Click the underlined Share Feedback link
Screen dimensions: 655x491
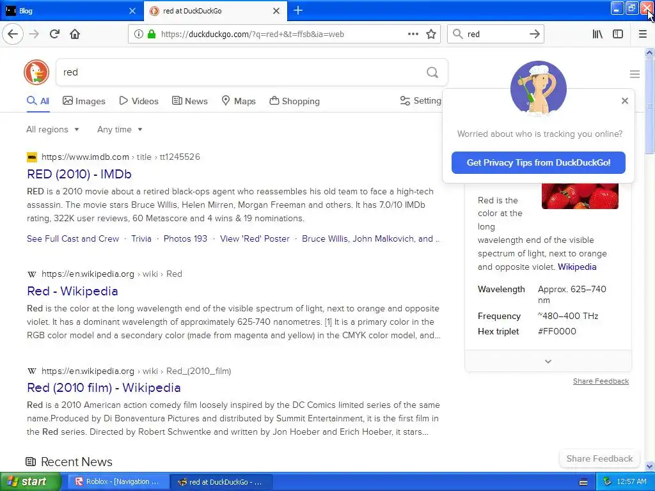(x=601, y=381)
